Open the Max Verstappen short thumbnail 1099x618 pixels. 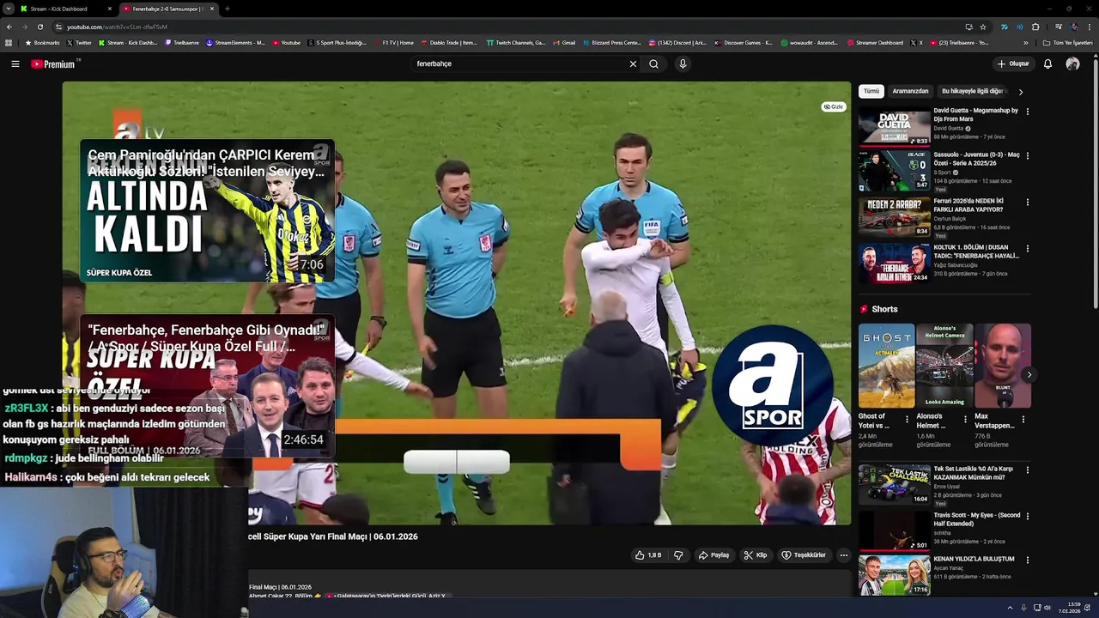tap(1002, 366)
